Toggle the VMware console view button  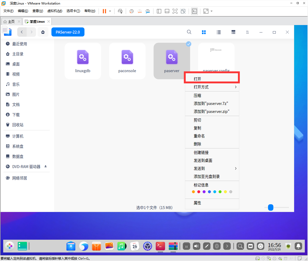194,11
